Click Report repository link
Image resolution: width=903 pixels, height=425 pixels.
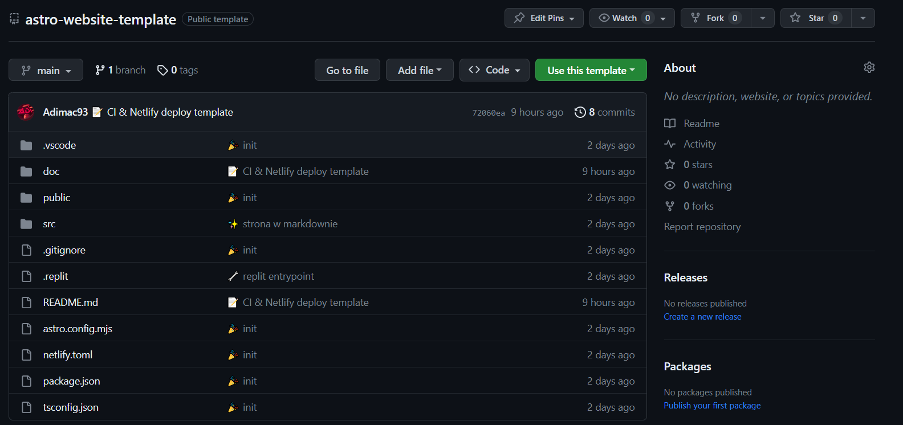pyautogui.click(x=702, y=227)
